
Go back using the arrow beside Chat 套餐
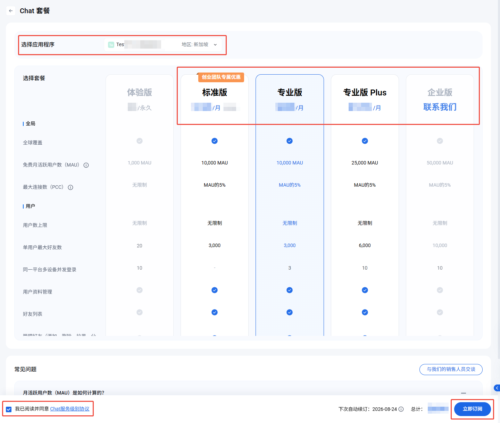pyautogui.click(x=11, y=11)
